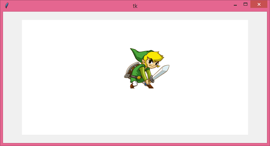Click the gold belt buckle on Link
This screenshot has width=270, height=146.
tap(139, 78)
